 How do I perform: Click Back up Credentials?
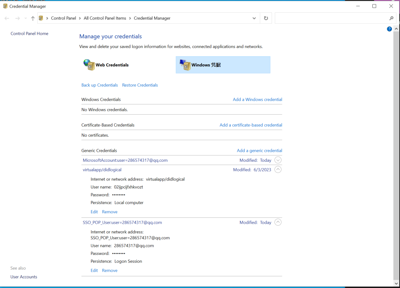pos(100,85)
